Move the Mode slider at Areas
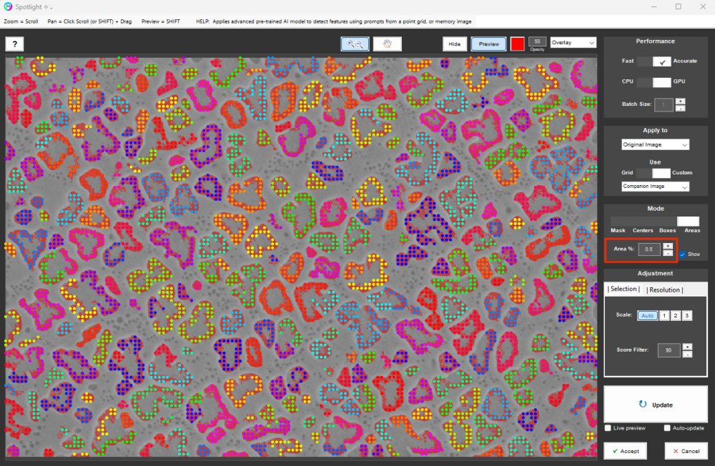This screenshot has height=466, width=715. coord(688,221)
